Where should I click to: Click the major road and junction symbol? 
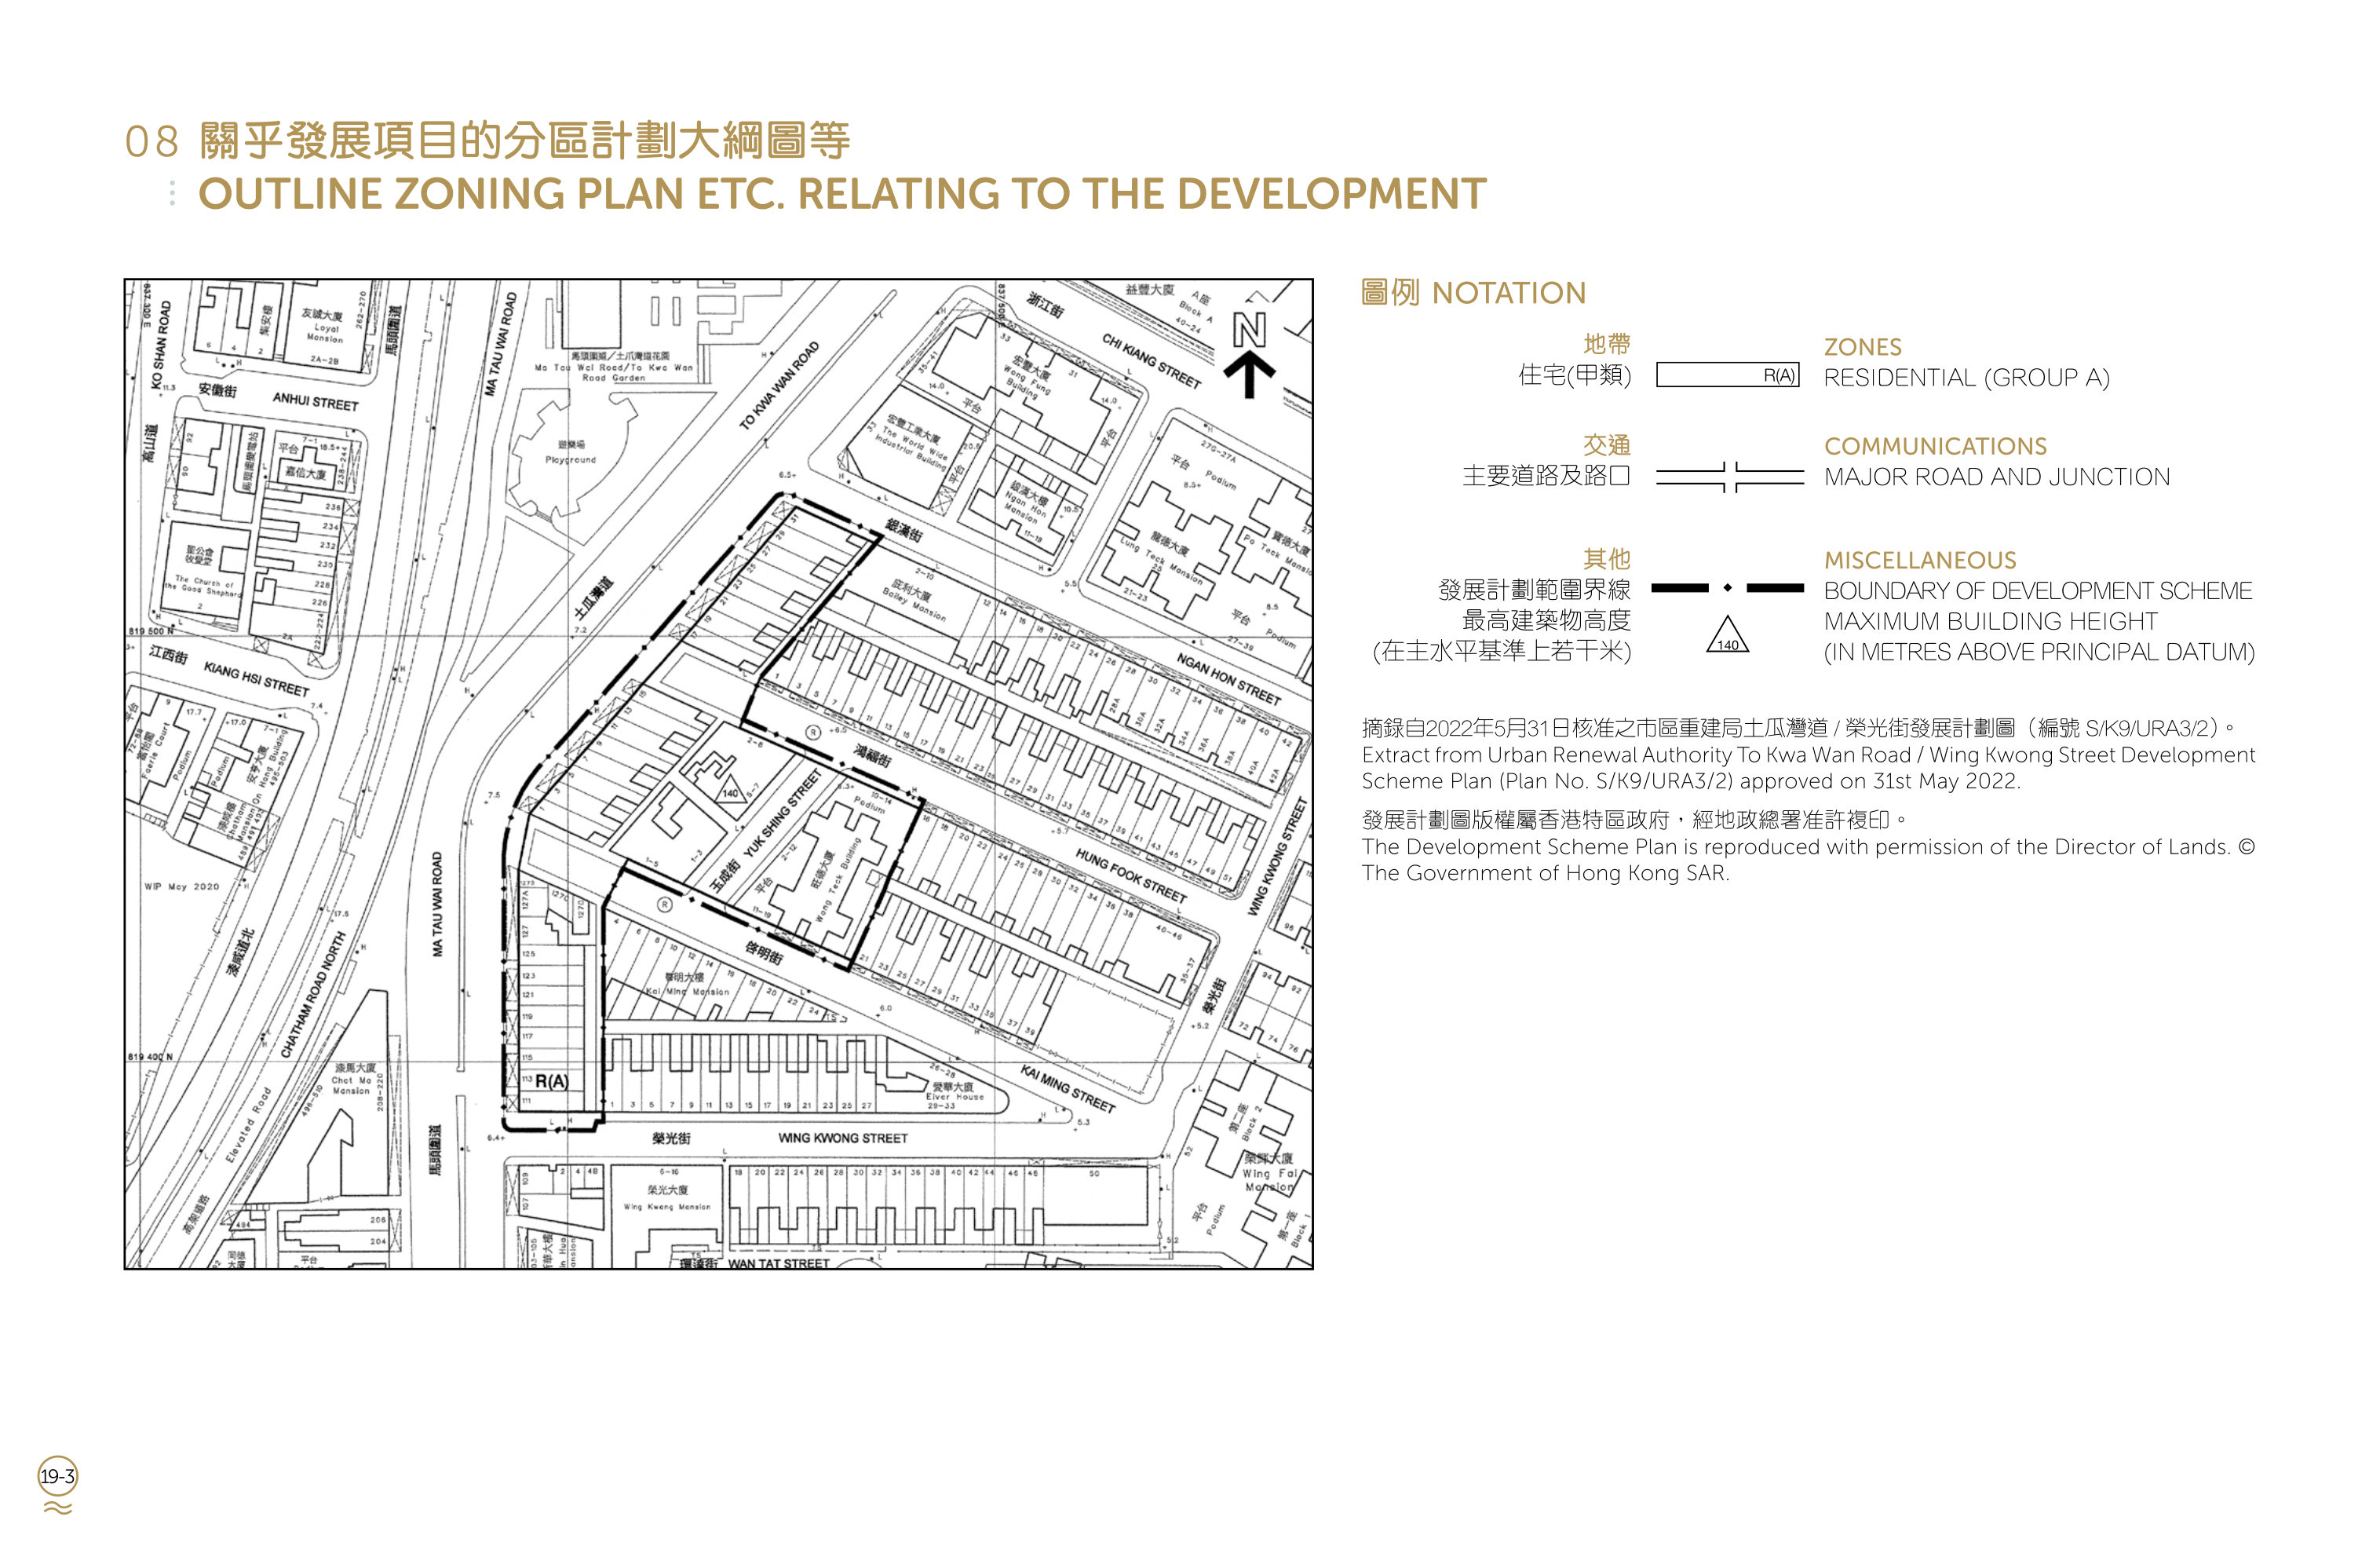pos(1730,476)
